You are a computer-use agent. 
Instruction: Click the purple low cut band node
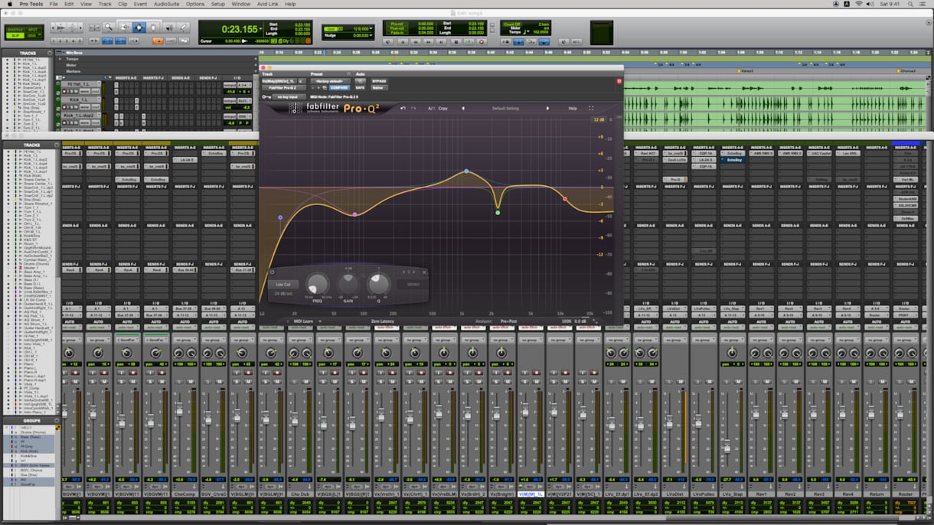pos(280,217)
